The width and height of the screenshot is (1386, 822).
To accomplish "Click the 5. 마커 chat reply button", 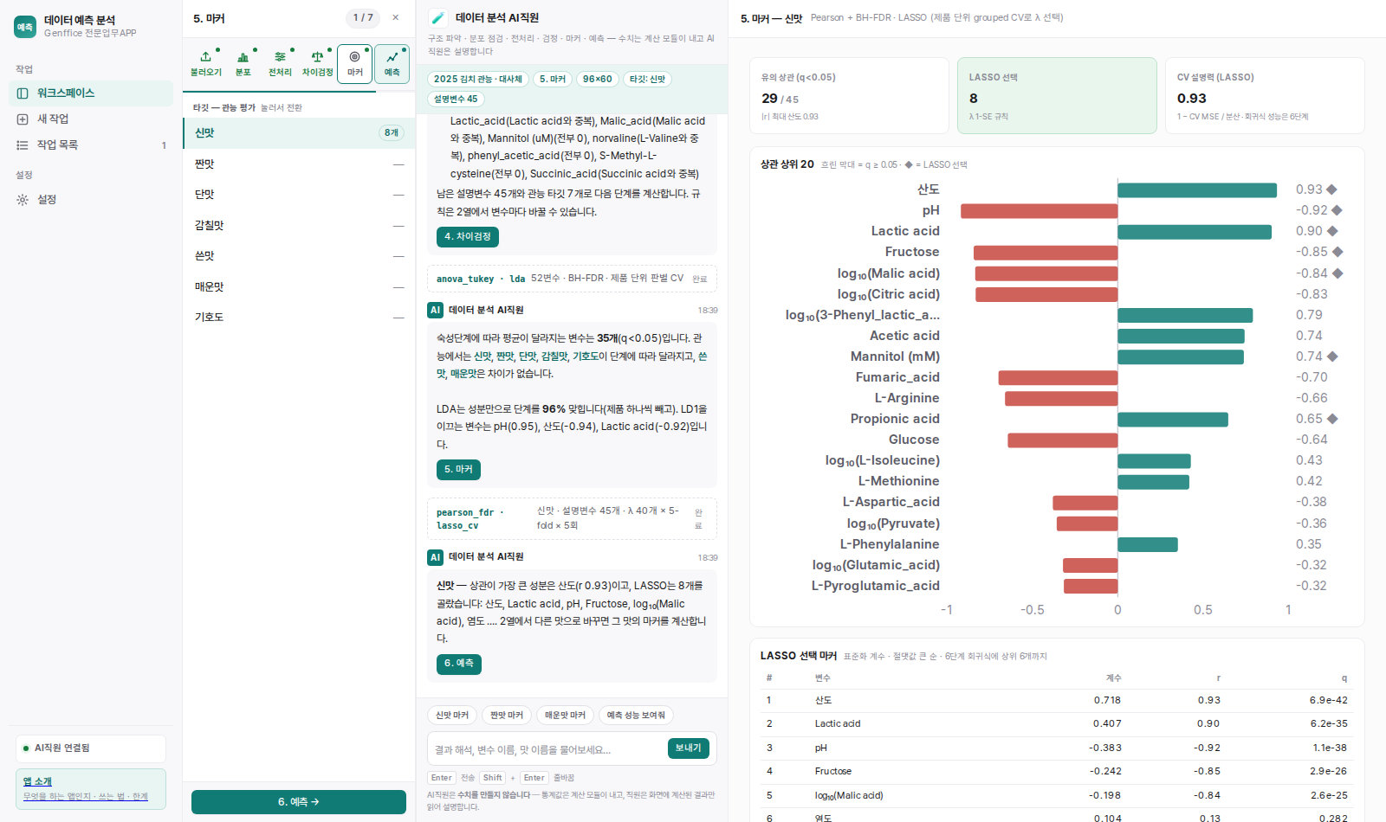I will pos(458,469).
